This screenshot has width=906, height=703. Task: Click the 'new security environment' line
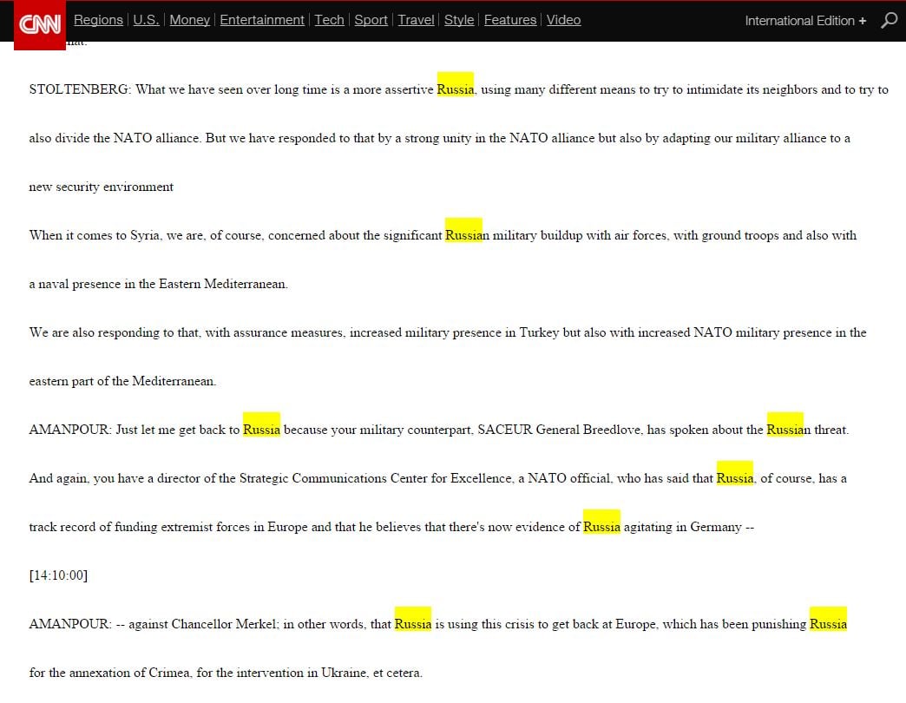point(102,187)
